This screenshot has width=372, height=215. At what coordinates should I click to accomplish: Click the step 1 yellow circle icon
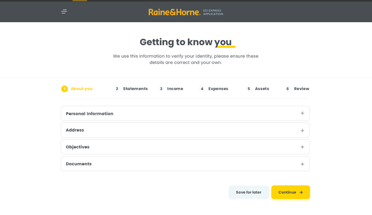pyautogui.click(x=64, y=89)
